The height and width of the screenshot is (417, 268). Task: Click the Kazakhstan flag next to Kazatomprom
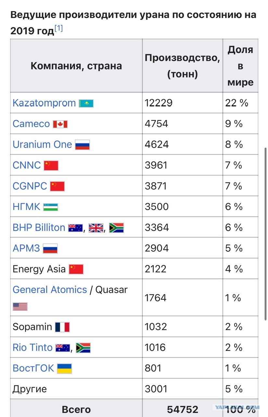(x=86, y=104)
